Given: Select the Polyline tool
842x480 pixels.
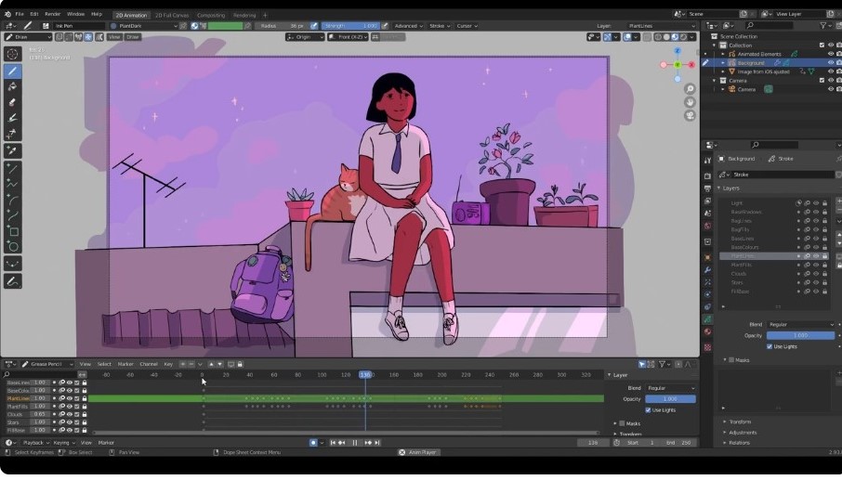Looking at the screenshot, I should [13, 184].
